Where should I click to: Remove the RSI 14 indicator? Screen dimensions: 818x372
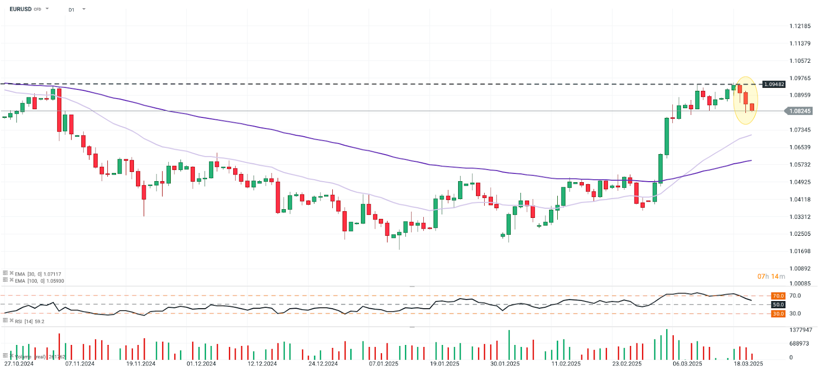point(11,320)
